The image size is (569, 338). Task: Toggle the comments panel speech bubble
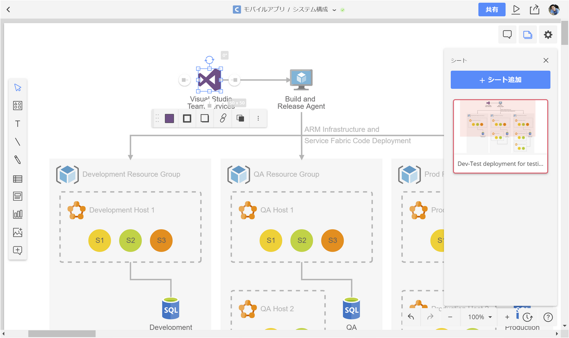507,34
